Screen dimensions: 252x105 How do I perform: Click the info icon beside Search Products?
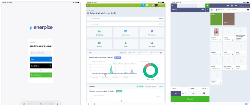[248, 10]
